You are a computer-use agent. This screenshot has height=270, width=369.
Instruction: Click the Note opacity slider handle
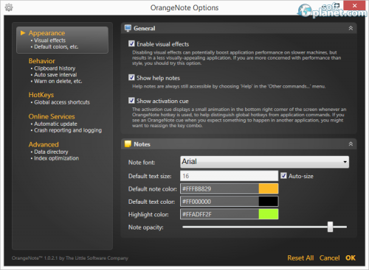[x=330, y=227]
